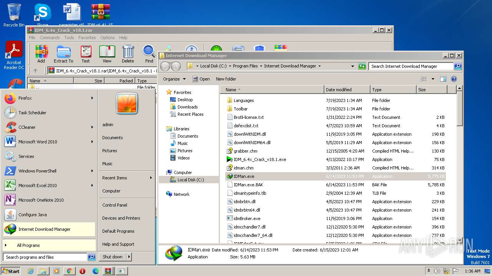Image resolution: width=492 pixels, height=276 pixels.
Task: Select Downloads in the Favorites pane
Action: 188,107
